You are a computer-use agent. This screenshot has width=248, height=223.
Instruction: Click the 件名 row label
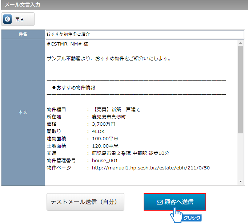(x=23, y=34)
